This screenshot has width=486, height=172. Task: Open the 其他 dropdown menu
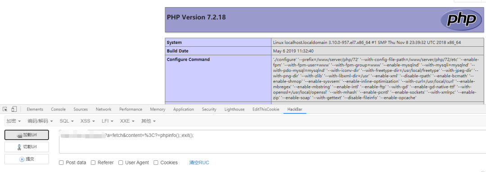[148, 121]
